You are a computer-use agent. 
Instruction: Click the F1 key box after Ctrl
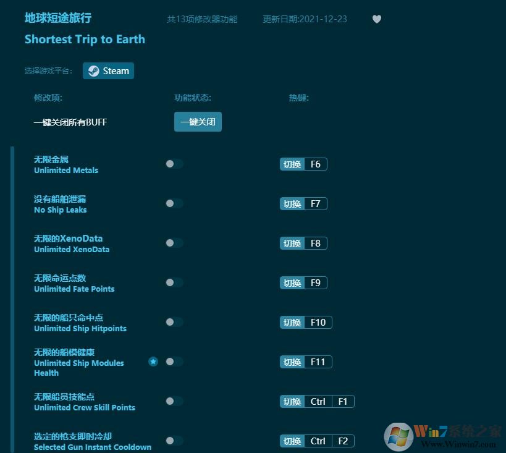(343, 402)
